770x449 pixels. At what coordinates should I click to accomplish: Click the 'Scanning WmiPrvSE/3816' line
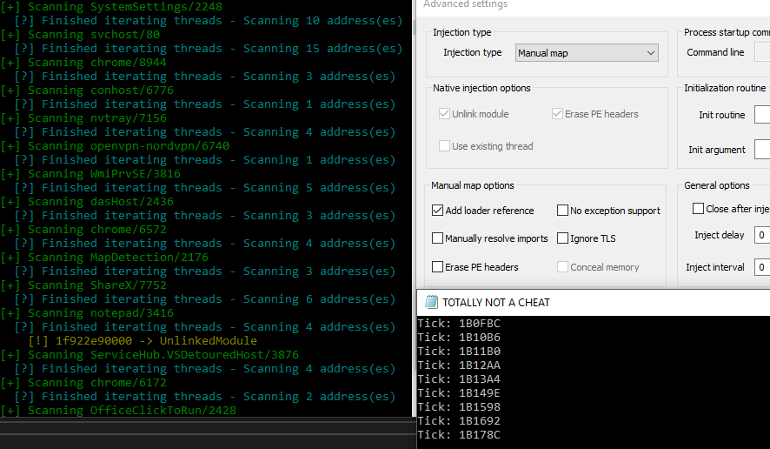click(x=90, y=174)
